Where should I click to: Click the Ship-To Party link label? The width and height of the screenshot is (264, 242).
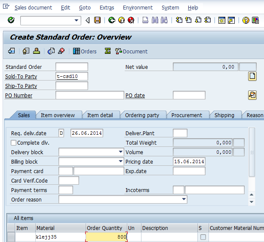21,86
